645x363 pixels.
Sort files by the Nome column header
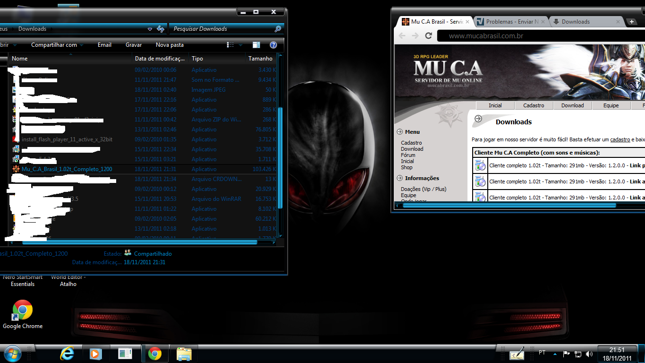click(70, 59)
